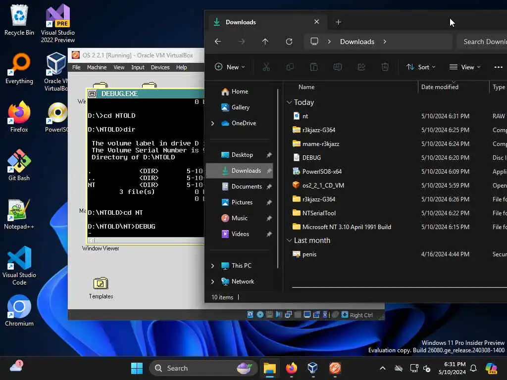
Task: Click the horizontal scrollbar in the file list
Action: click(x=400, y=287)
